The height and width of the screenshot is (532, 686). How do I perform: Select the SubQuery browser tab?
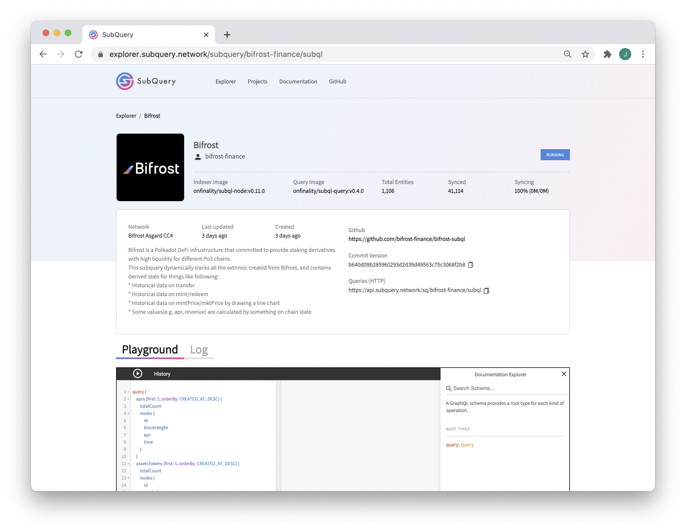click(x=149, y=35)
